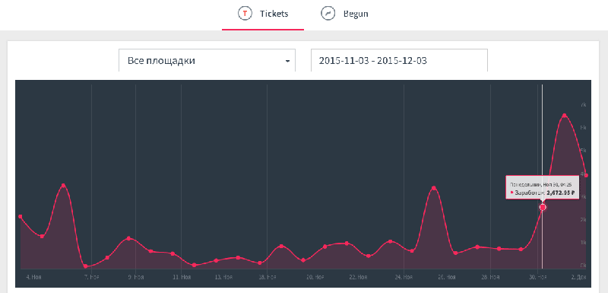608x293 pixels.
Task: Click the '11. Ноя' axis label
Action: (x=182, y=277)
